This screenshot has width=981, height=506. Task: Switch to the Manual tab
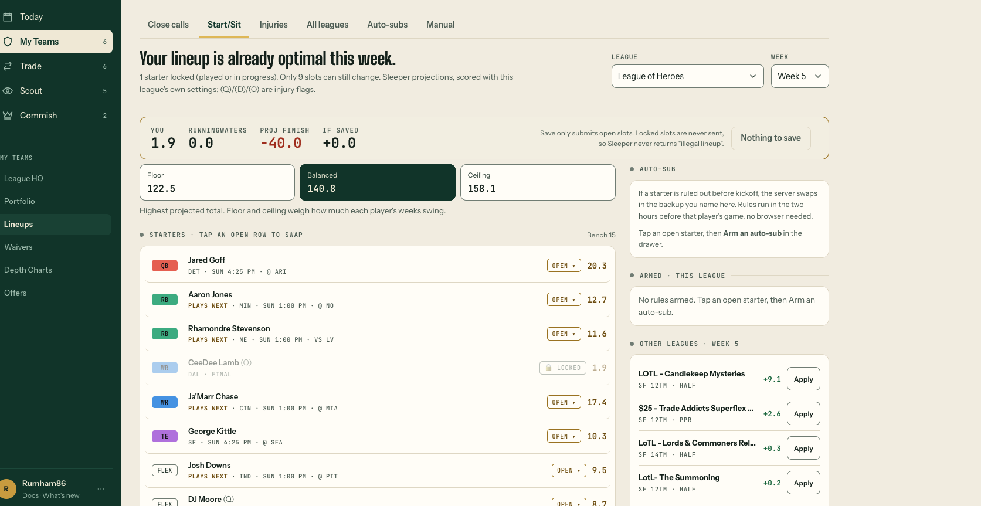pyautogui.click(x=440, y=25)
